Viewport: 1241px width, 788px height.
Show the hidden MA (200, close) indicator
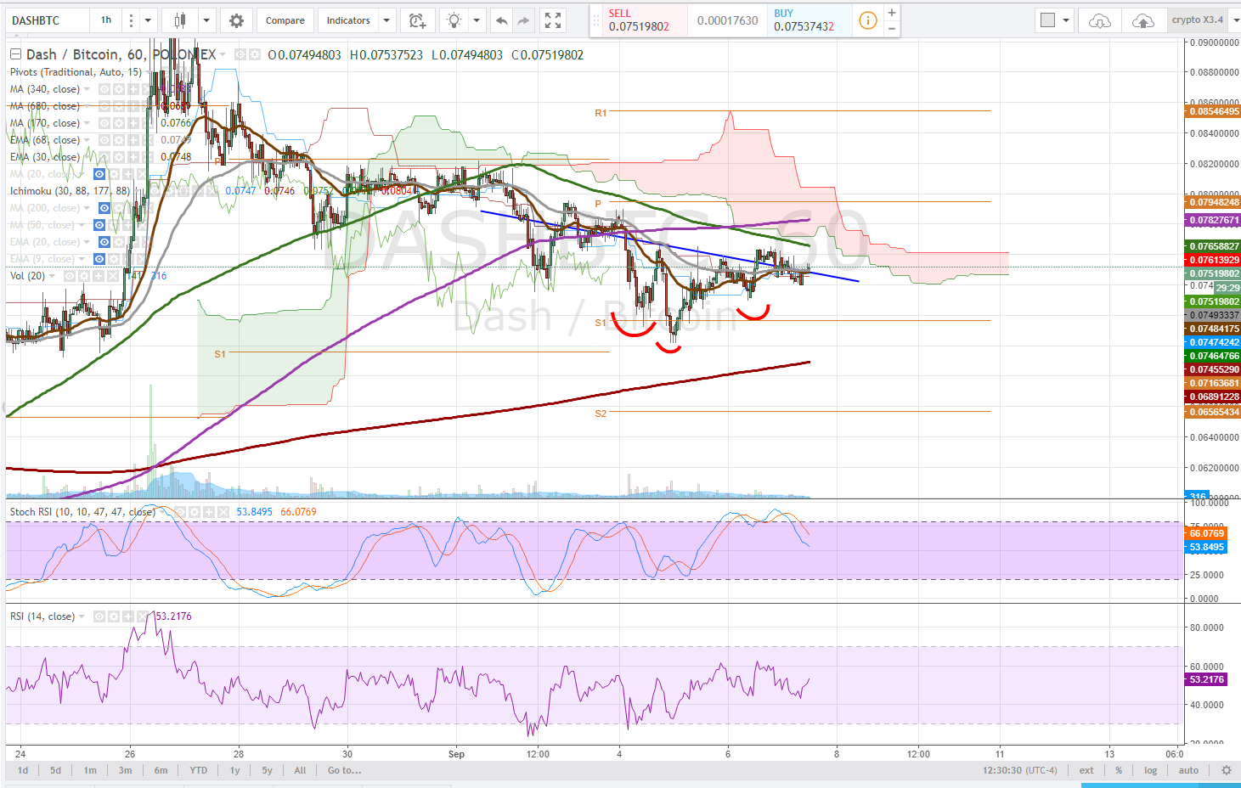[x=104, y=208]
